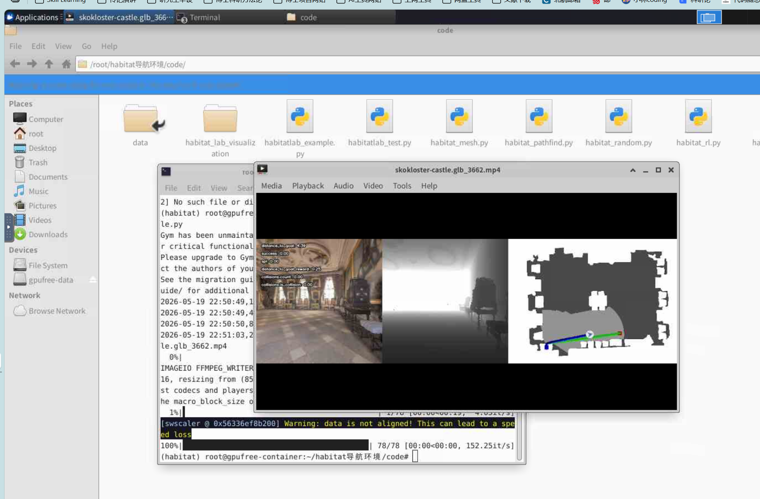The image size is (760, 499).
Task: Open Terminal window View menu
Action: (x=219, y=188)
